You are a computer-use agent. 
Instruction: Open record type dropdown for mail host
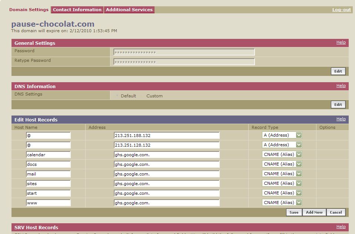point(282,174)
